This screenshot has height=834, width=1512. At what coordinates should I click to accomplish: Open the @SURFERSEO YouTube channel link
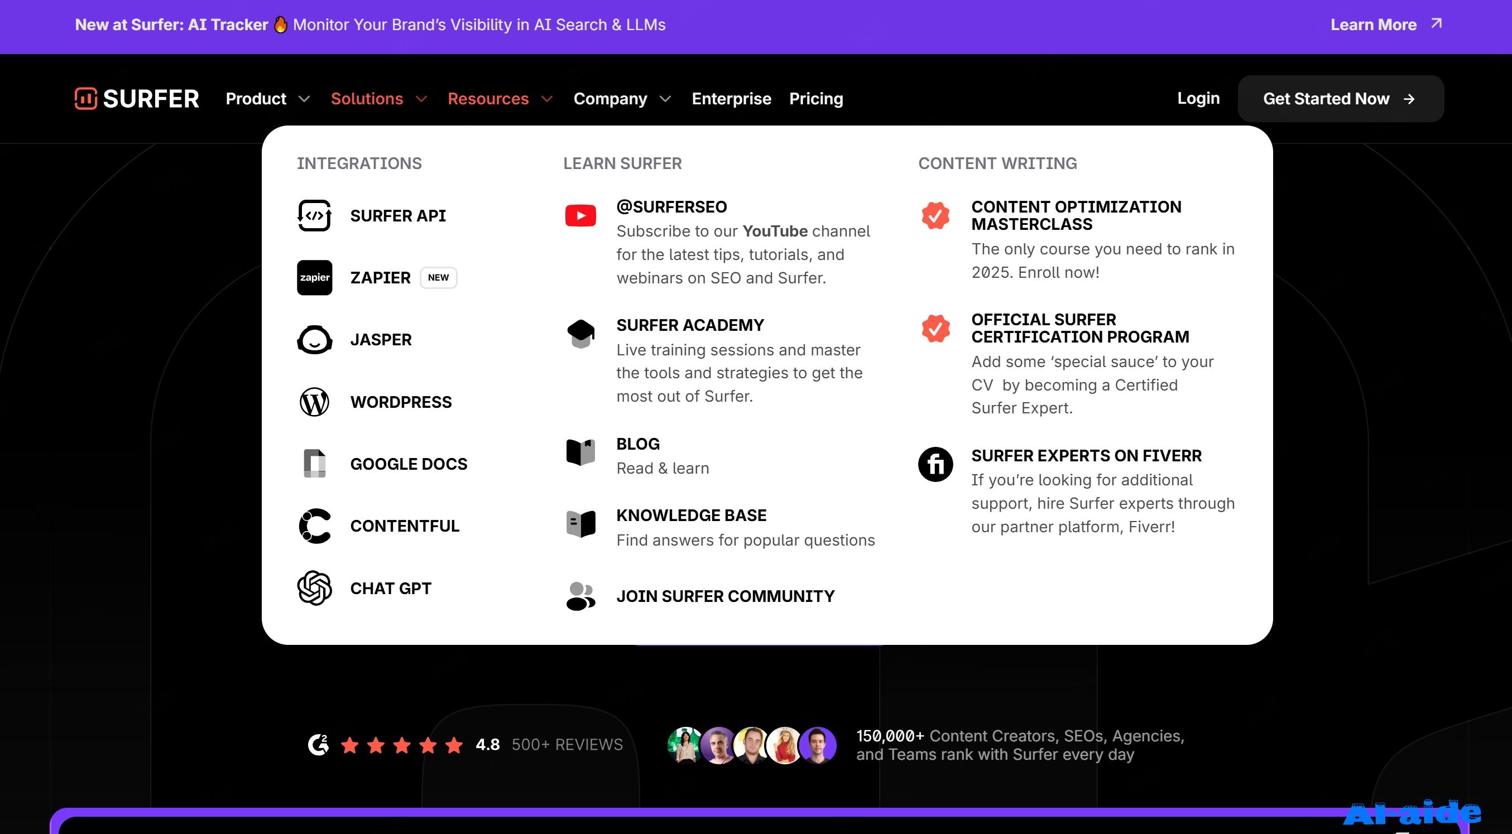point(671,206)
